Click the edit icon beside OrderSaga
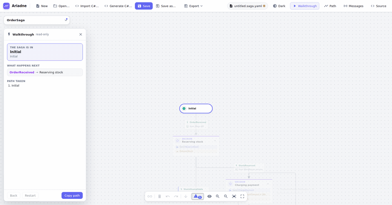 66,20
